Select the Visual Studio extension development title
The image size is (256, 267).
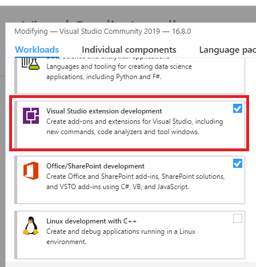pos(104,111)
